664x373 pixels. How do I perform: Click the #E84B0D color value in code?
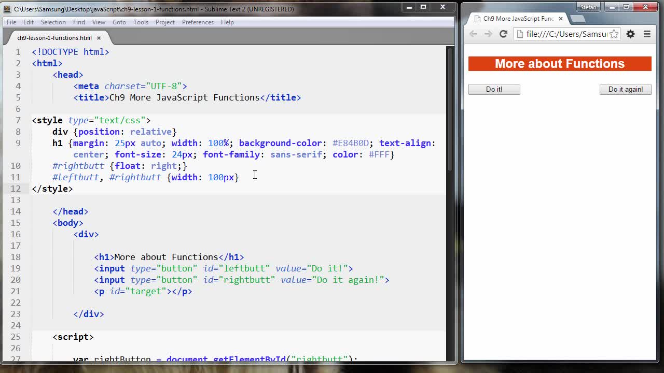[351, 143]
